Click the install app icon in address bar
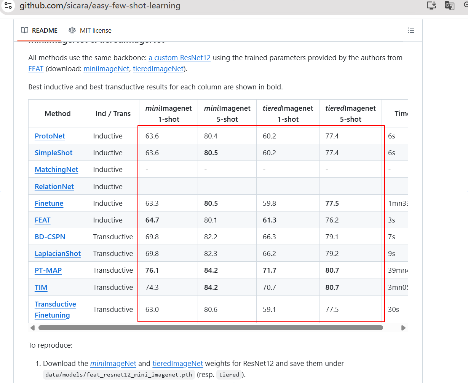 (x=431, y=5)
